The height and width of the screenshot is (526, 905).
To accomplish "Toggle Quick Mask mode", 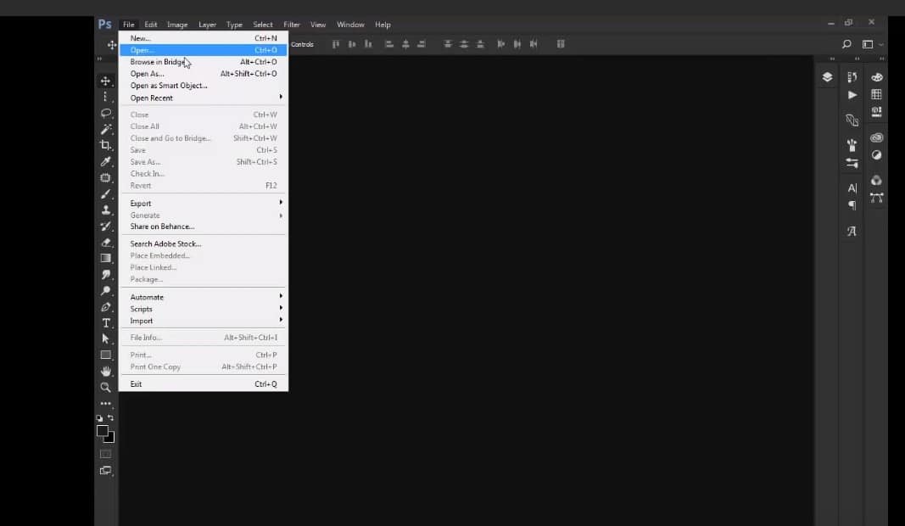I will click(x=106, y=455).
